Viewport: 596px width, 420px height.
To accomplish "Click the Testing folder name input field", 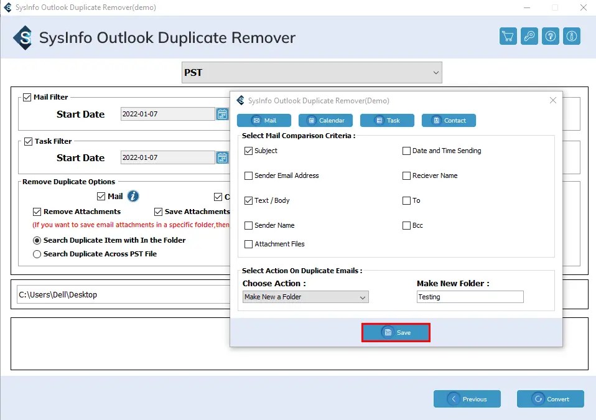I will (470, 297).
